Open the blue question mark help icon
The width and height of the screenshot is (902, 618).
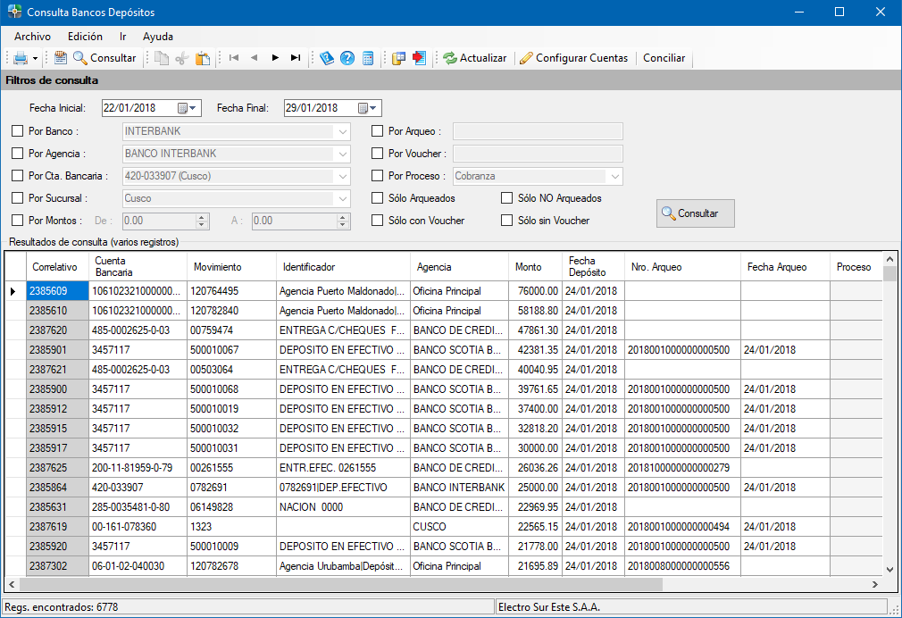[347, 58]
